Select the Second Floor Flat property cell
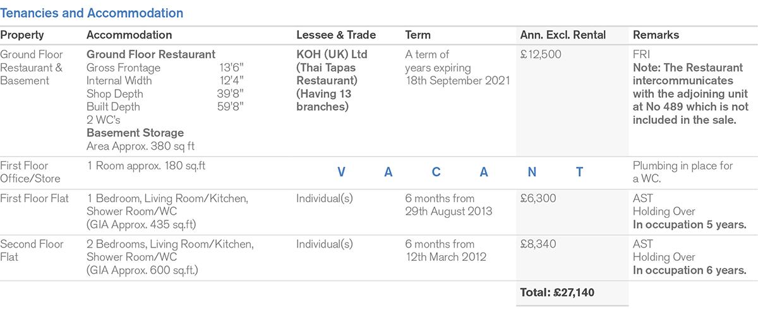The image size is (758, 312). tap(32, 251)
